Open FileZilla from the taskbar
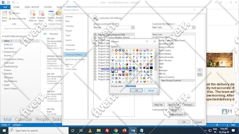 pos(107,130)
